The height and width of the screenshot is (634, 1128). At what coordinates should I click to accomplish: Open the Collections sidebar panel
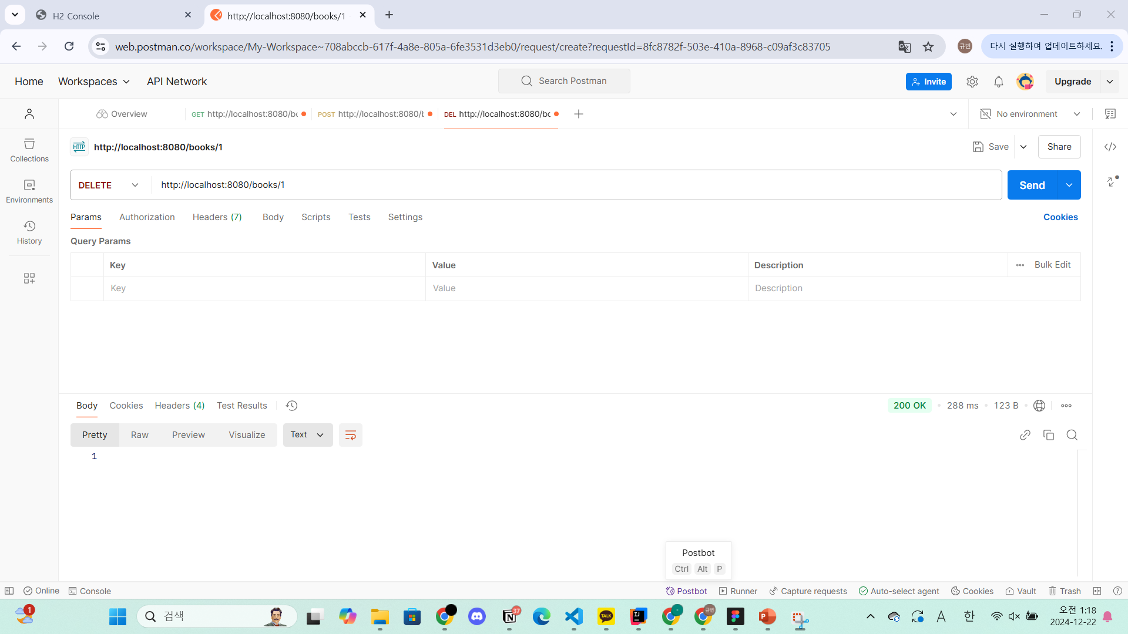[29, 150]
